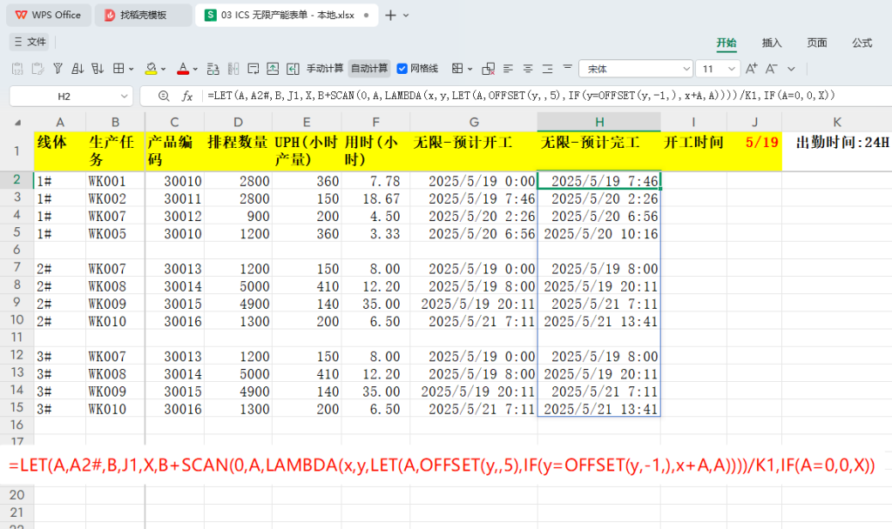Screen dimensions: 892x529
Task: Apply yellow fill color bucket
Action: click(151, 69)
